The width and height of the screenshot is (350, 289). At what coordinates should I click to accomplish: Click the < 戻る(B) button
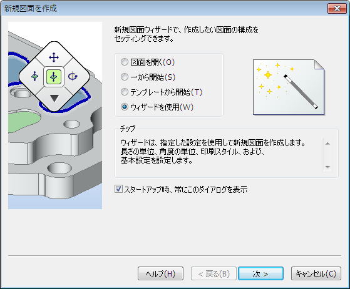214,273
